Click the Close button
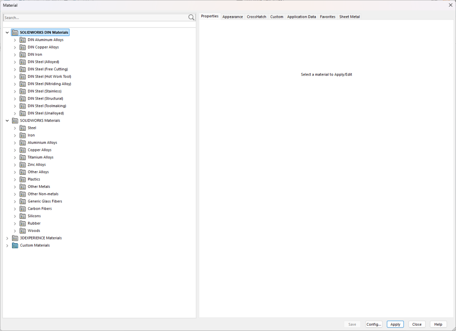Image resolution: width=456 pixels, height=331 pixels. tap(417, 324)
